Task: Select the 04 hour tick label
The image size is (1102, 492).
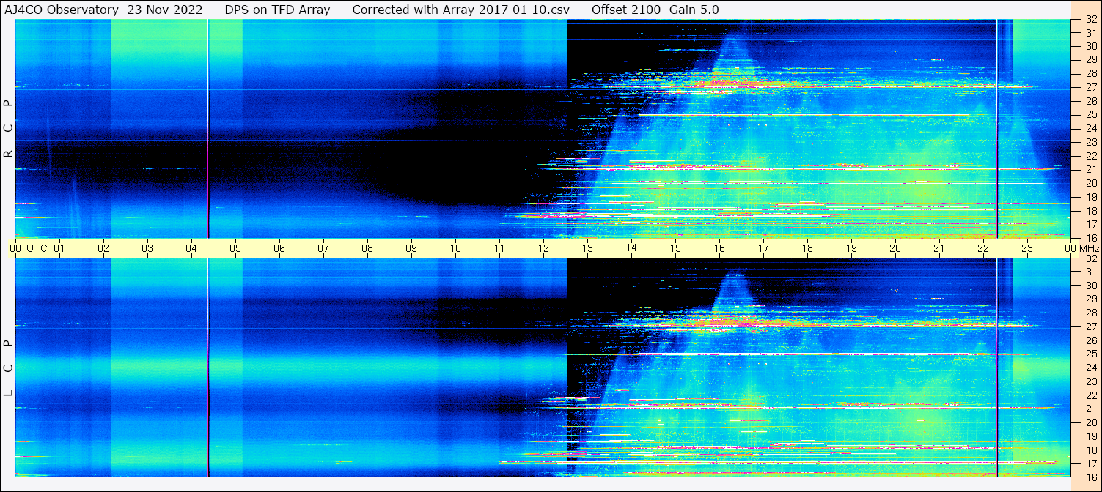Action: [x=191, y=248]
